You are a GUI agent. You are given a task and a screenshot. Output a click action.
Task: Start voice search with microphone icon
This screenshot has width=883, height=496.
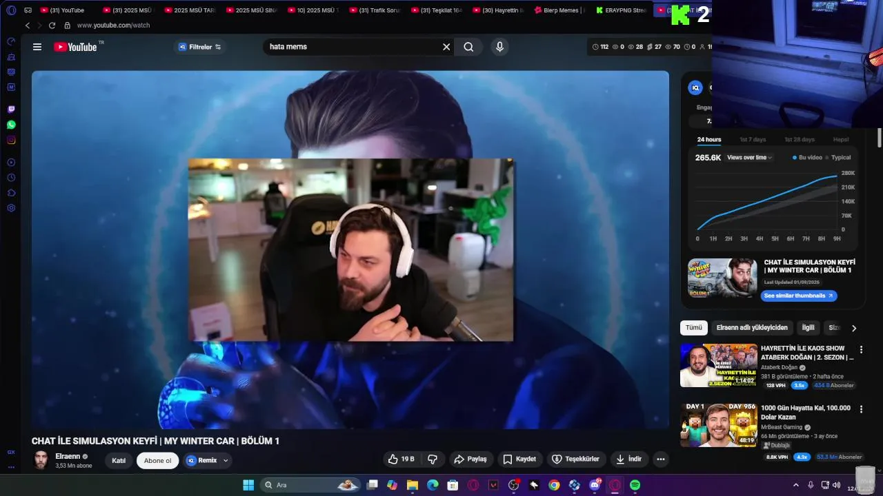pos(500,47)
